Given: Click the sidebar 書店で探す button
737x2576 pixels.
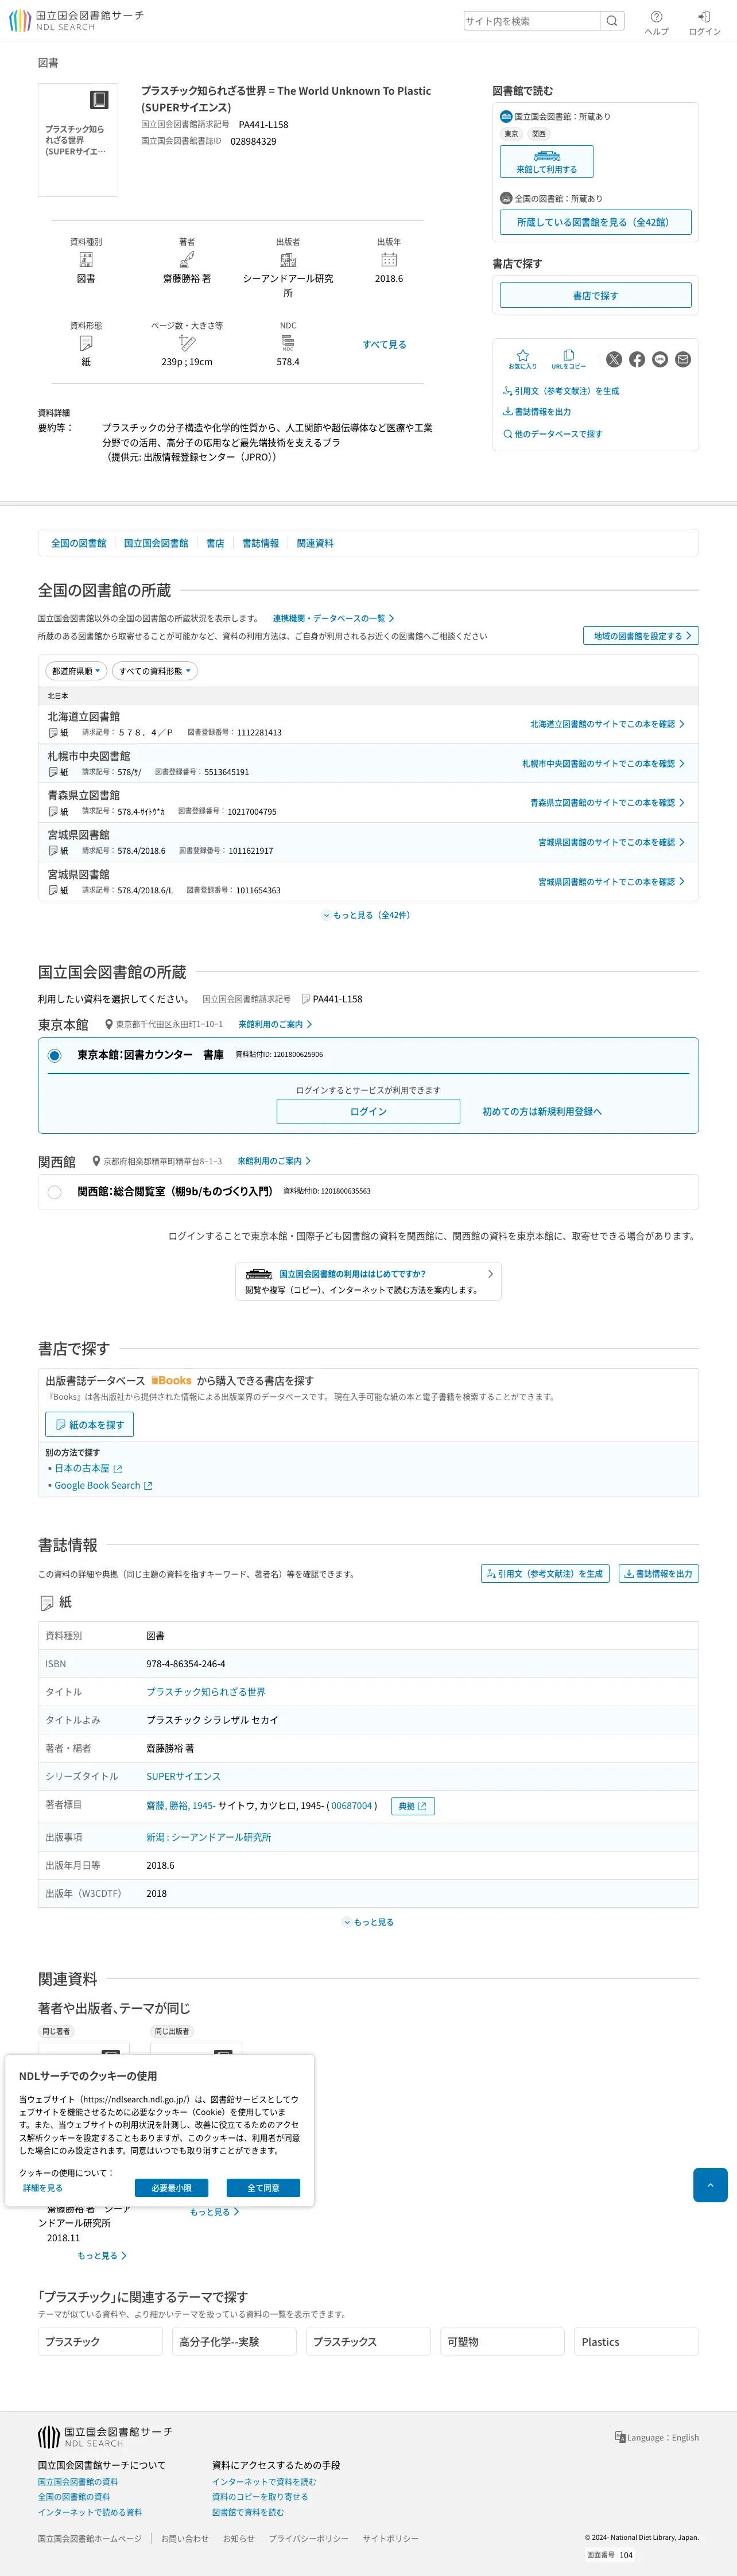Looking at the screenshot, I should (x=595, y=295).
